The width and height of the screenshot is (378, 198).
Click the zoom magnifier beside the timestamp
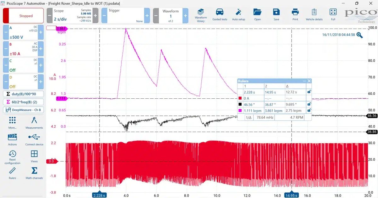[x=359, y=35]
